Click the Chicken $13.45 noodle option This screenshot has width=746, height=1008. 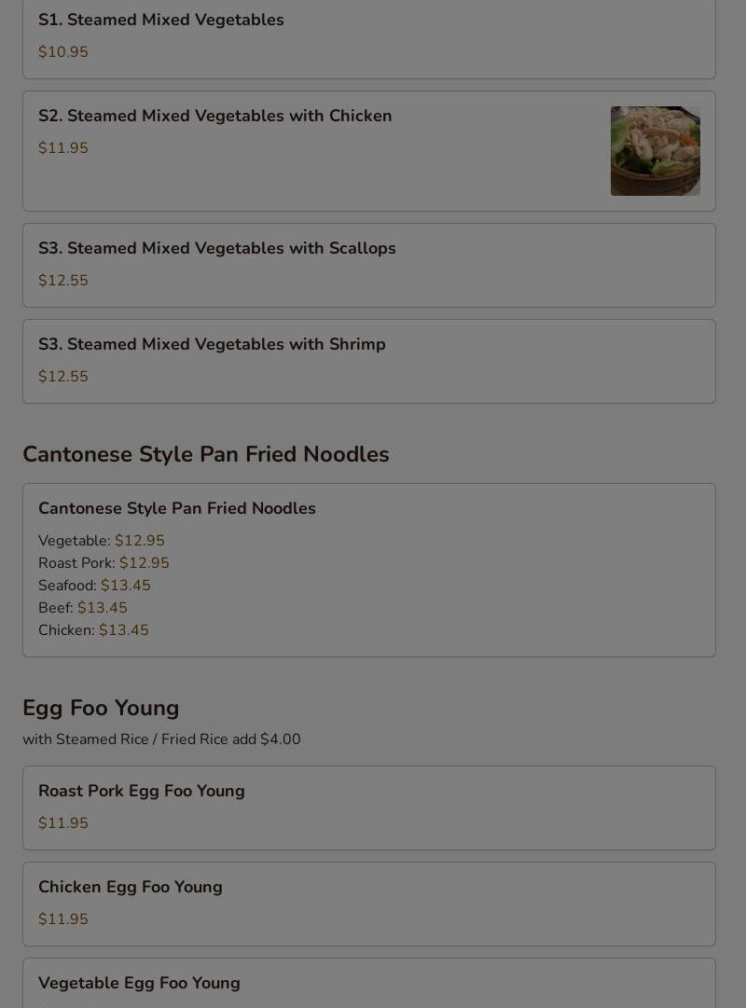tap(93, 630)
